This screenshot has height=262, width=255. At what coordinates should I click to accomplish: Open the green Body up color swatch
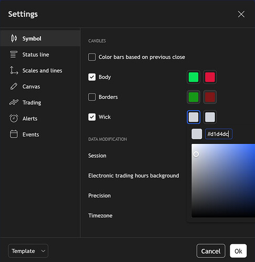click(194, 77)
